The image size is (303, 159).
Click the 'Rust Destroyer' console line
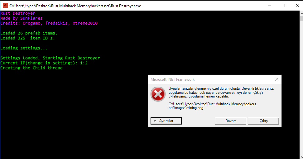tap(18, 13)
